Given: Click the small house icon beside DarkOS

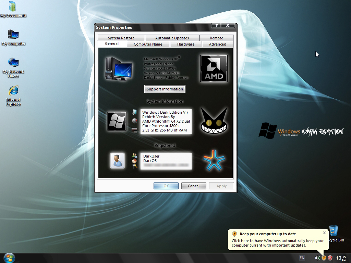Looking at the screenshot, I should pyautogui.click(x=134, y=161).
